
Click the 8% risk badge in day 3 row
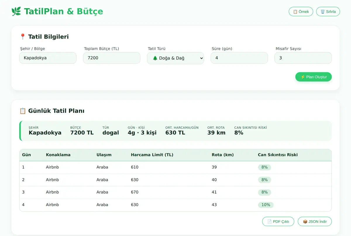pos(264,192)
